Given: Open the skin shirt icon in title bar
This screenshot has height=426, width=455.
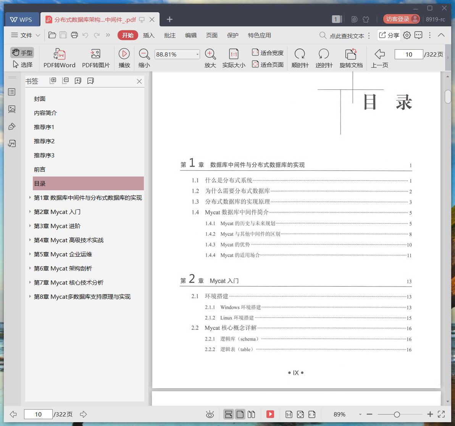Looking at the screenshot, I should [366, 19].
